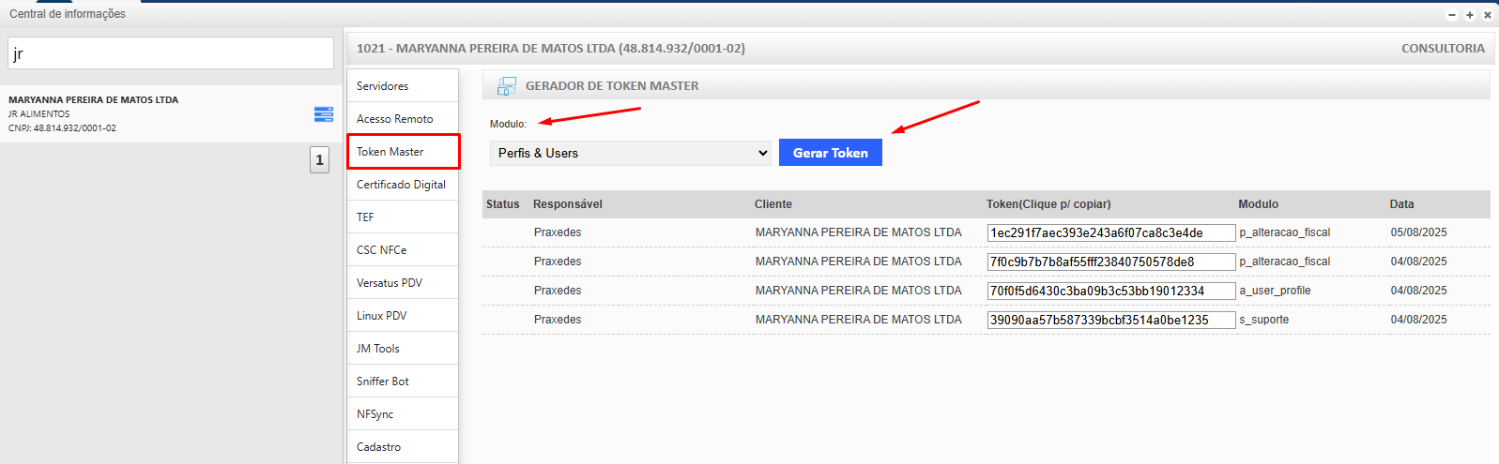The width and height of the screenshot is (1499, 464).
Task: Copy the token starting with 1ec291f7
Action: (1110, 233)
